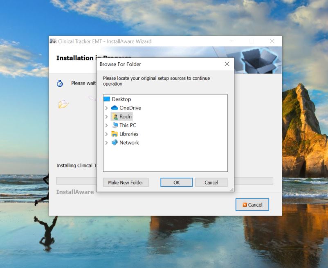The height and width of the screenshot is (268, 328).
Task: Select This PC label in the folder list
Action: (128, 125)
